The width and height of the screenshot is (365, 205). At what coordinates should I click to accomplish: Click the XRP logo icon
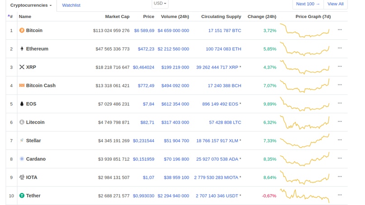(x=22, y=67)
